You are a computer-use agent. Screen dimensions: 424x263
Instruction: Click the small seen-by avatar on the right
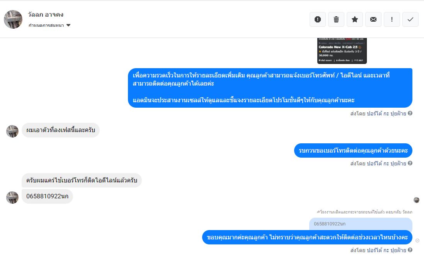416,200
